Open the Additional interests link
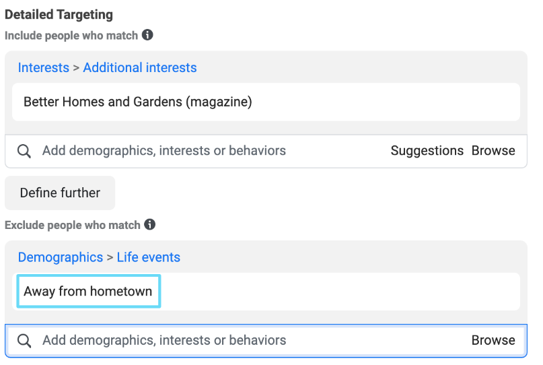This screenshot has width=543, height=365. click(x=140, y=67)
